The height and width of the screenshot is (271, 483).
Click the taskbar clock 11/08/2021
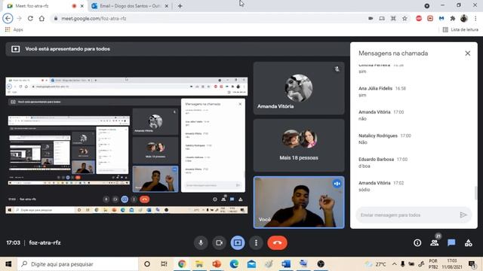pos(452,264)
